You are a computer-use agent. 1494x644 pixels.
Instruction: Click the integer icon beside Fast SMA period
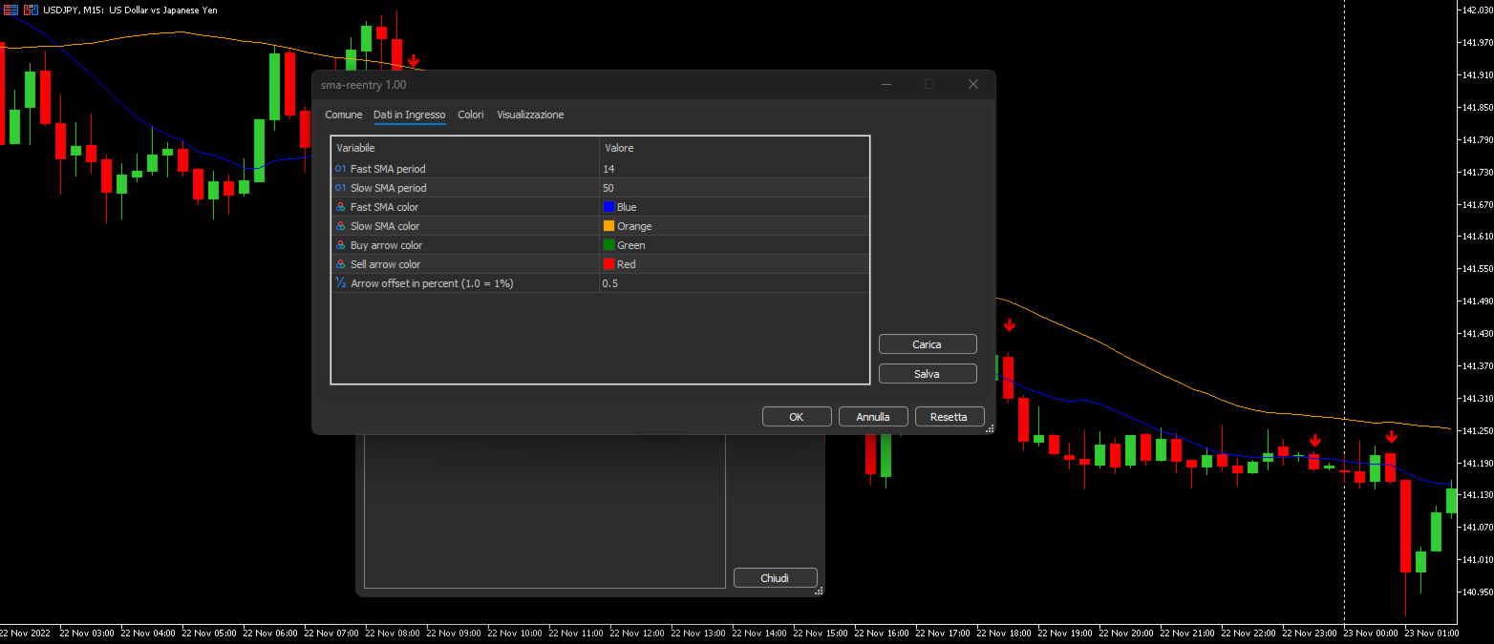pyautogui.click(x=340, y=169)
